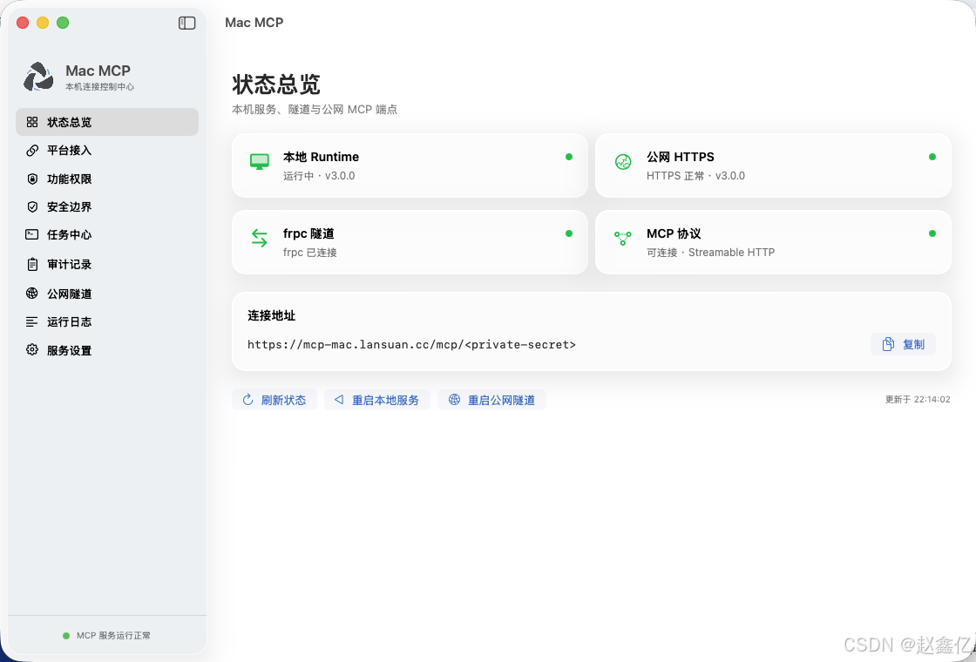Click the 运行日志 lines icon
976x662 pixels.
31,321
